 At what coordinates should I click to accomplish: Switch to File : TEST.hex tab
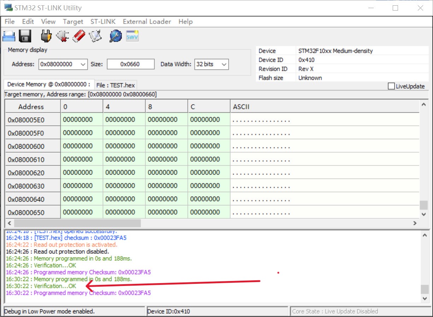[x=116, y=85]
